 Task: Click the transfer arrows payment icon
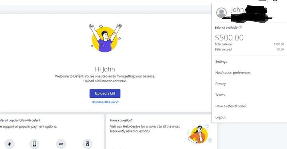point(61,144)
